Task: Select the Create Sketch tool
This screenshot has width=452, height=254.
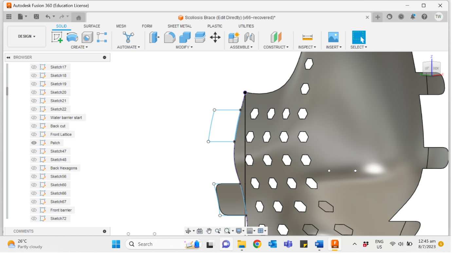Action: point(57,37)
